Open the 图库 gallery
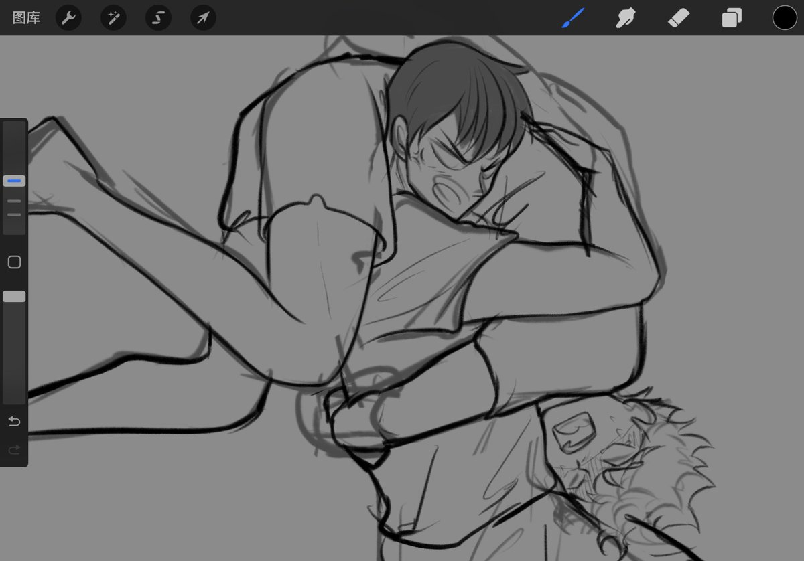 coord(26,18)
